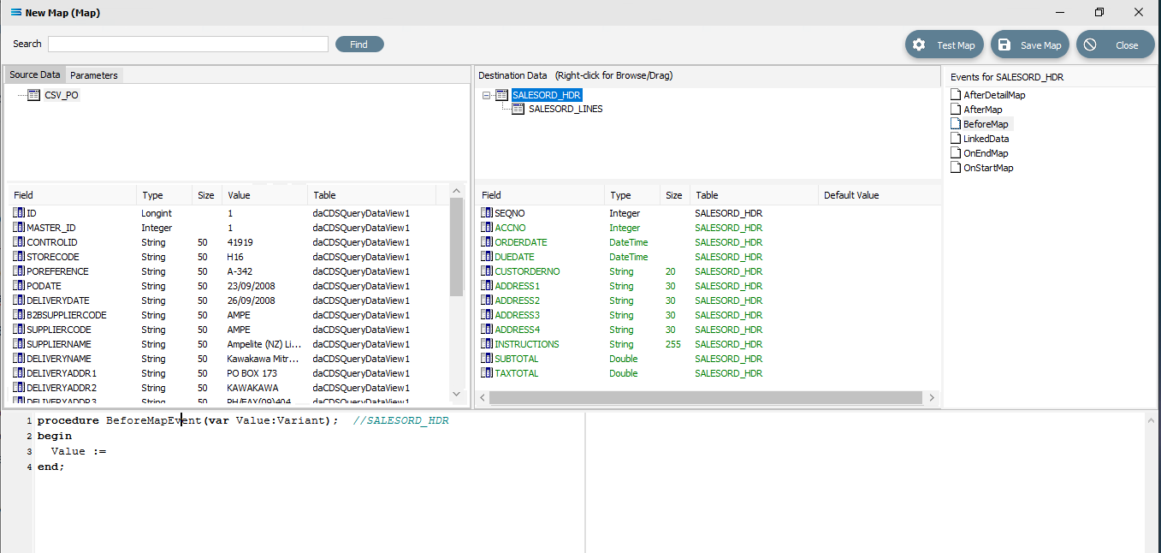Select the B2BSUPPLIERCODE source field row
Screen dimensions: 1161x553
tap(228, 315)
